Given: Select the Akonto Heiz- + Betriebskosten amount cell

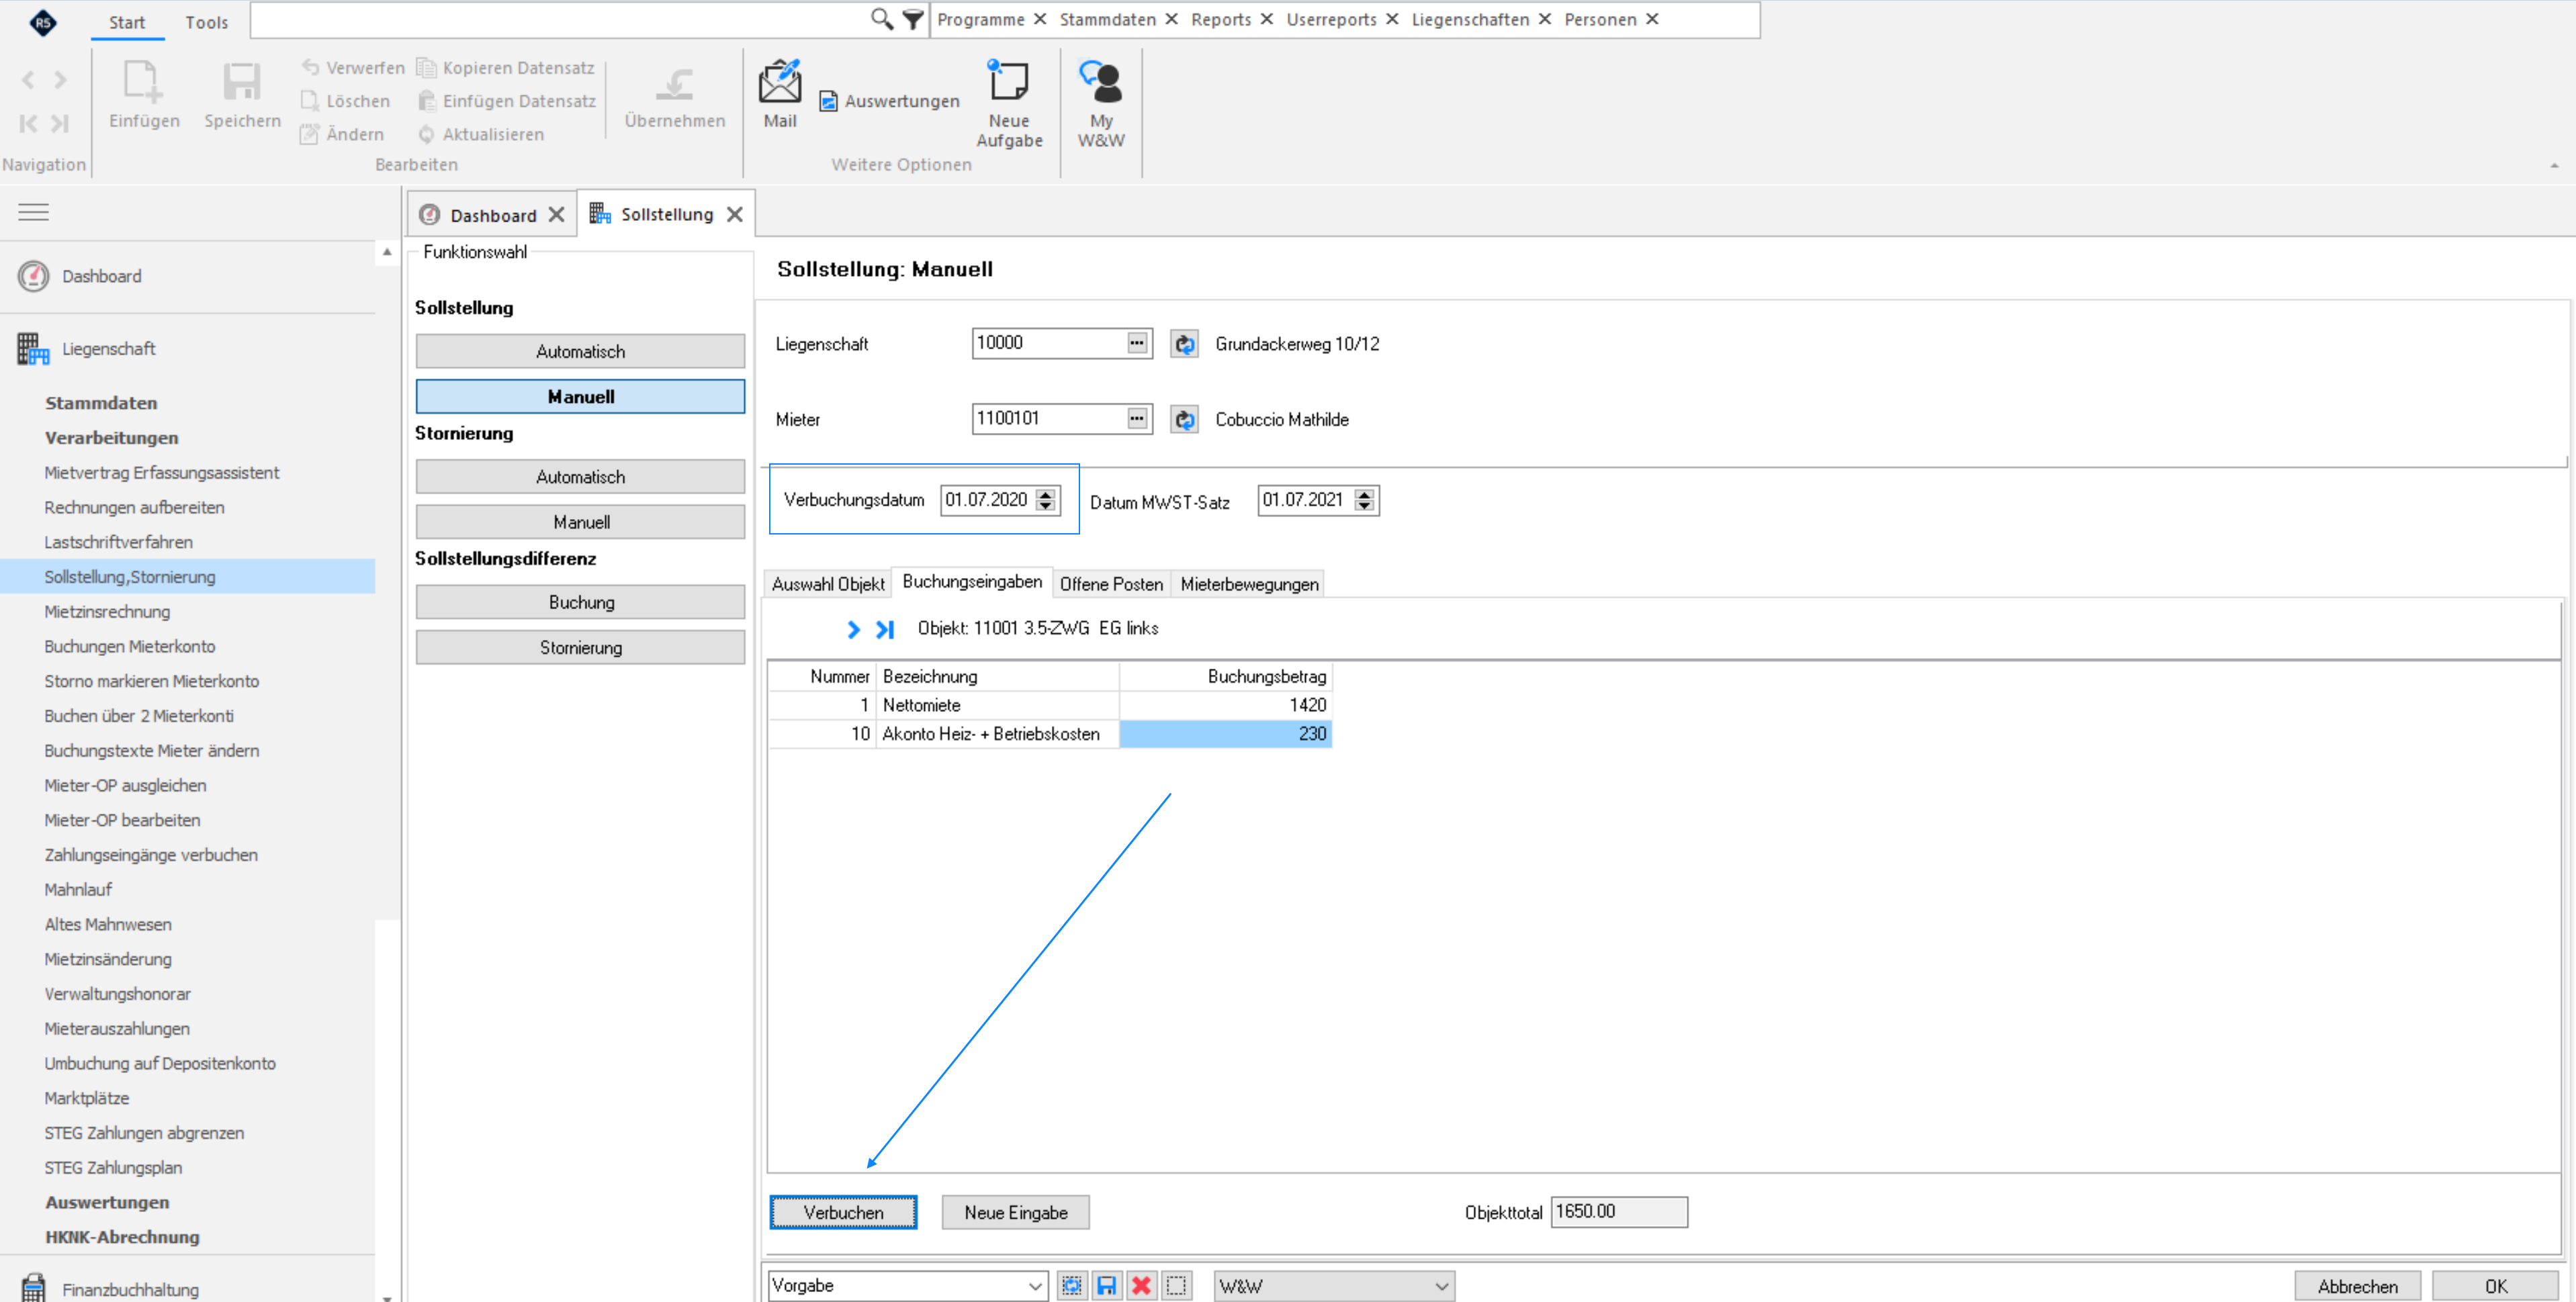Looking at the screenshot, I should click(x=1225, y=734).
